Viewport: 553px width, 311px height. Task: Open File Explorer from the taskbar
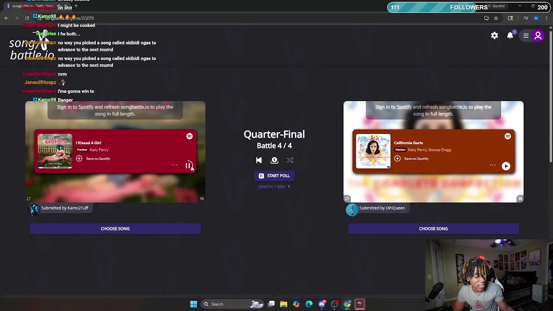click(284, 304)
